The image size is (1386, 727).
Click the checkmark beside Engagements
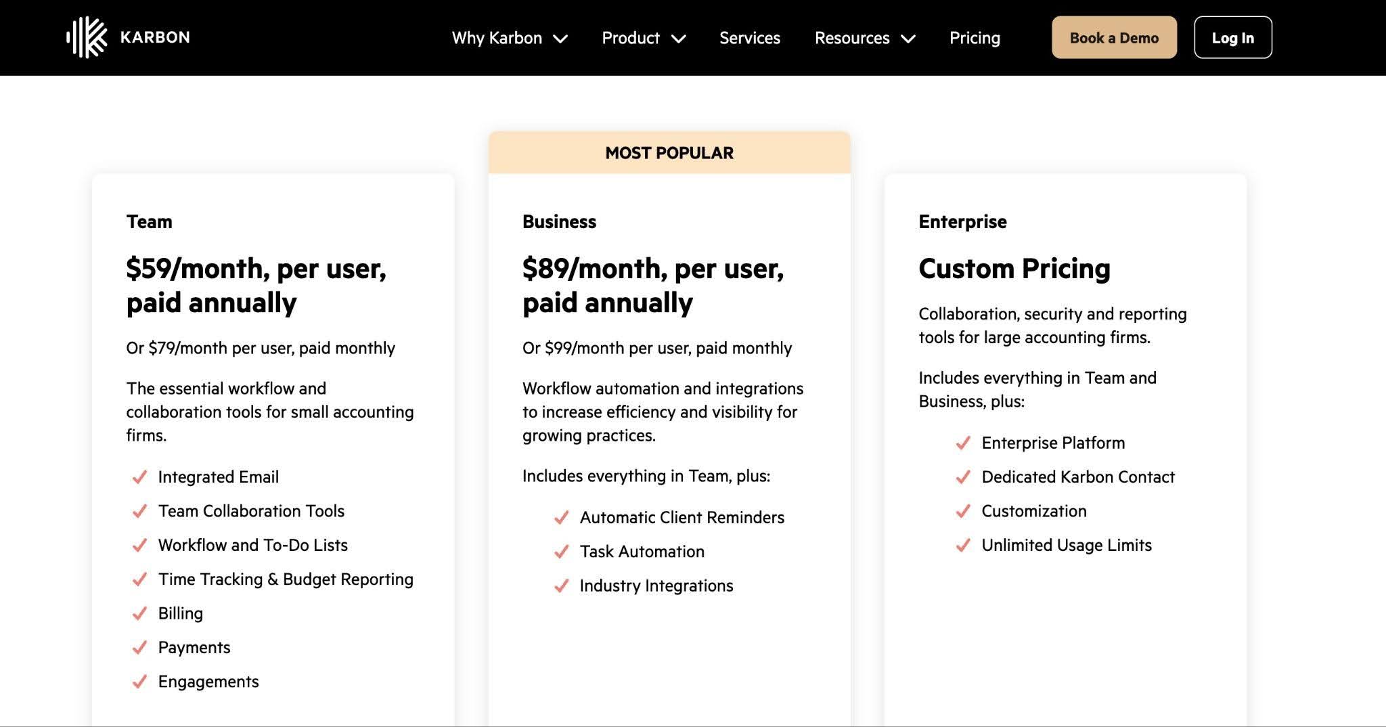(139, 682)
